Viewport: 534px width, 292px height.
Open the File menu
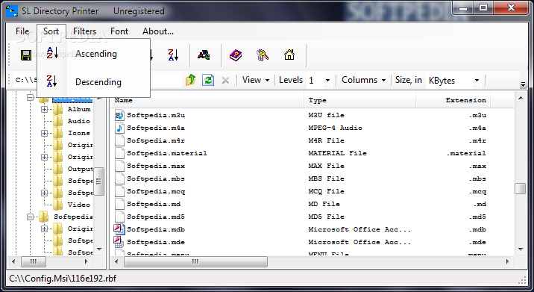pyautogui.click(x=22, y=31)
